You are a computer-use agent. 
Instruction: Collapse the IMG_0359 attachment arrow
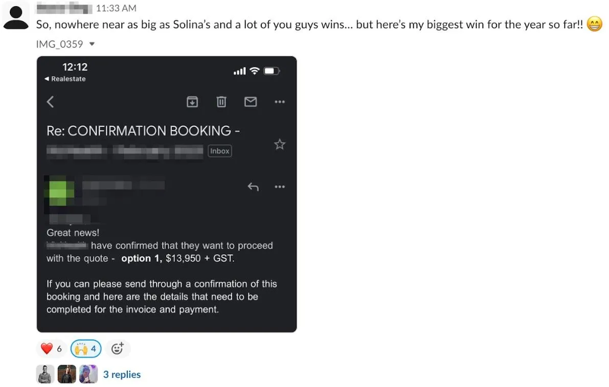92,44
